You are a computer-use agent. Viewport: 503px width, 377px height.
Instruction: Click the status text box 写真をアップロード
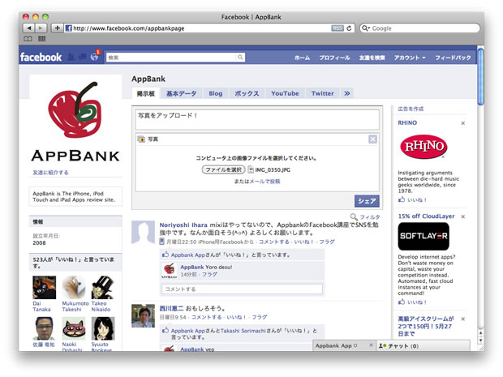(257, 119)
